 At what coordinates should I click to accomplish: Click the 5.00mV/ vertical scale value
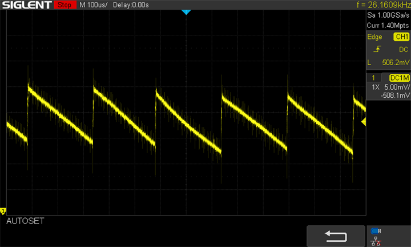point(397,87)
